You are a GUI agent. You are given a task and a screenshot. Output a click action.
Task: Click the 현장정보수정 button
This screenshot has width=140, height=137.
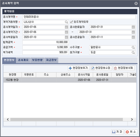click(x=101, y=68)
